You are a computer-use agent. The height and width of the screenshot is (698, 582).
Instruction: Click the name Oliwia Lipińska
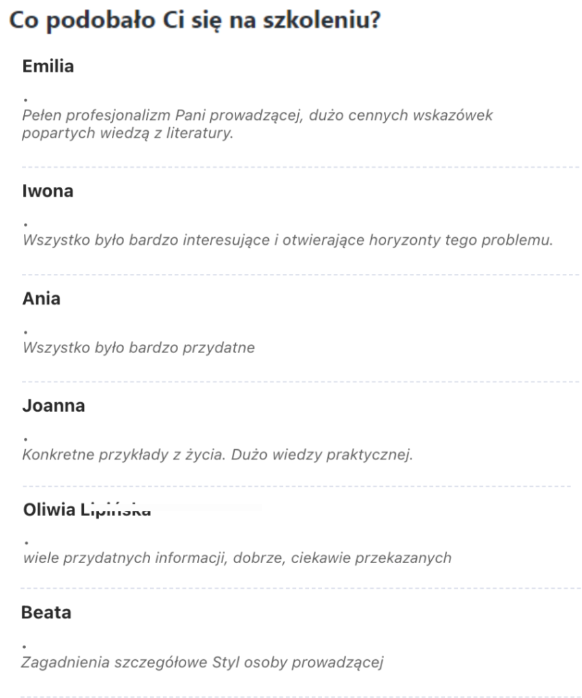(86, 509)
